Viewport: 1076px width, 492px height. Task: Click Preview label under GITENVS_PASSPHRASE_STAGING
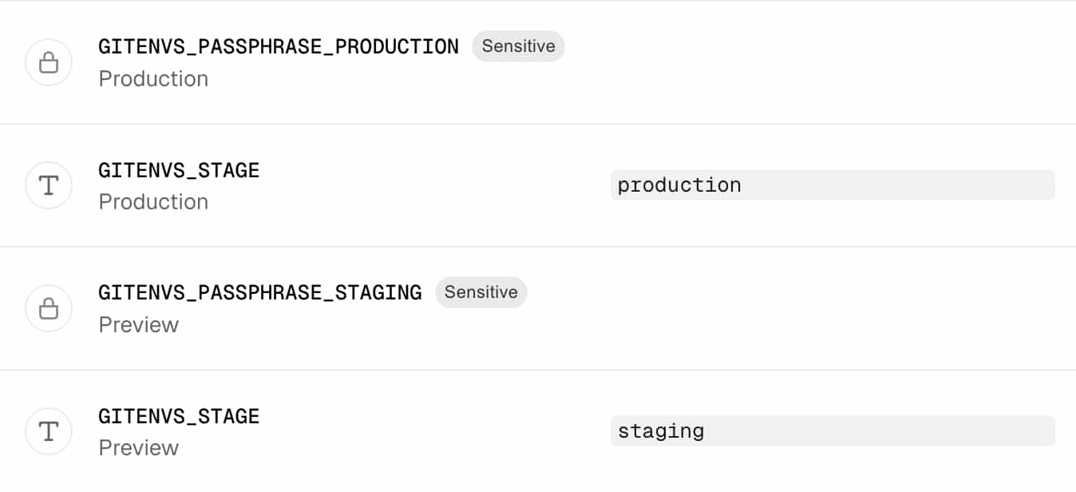[x=138, y=325]
